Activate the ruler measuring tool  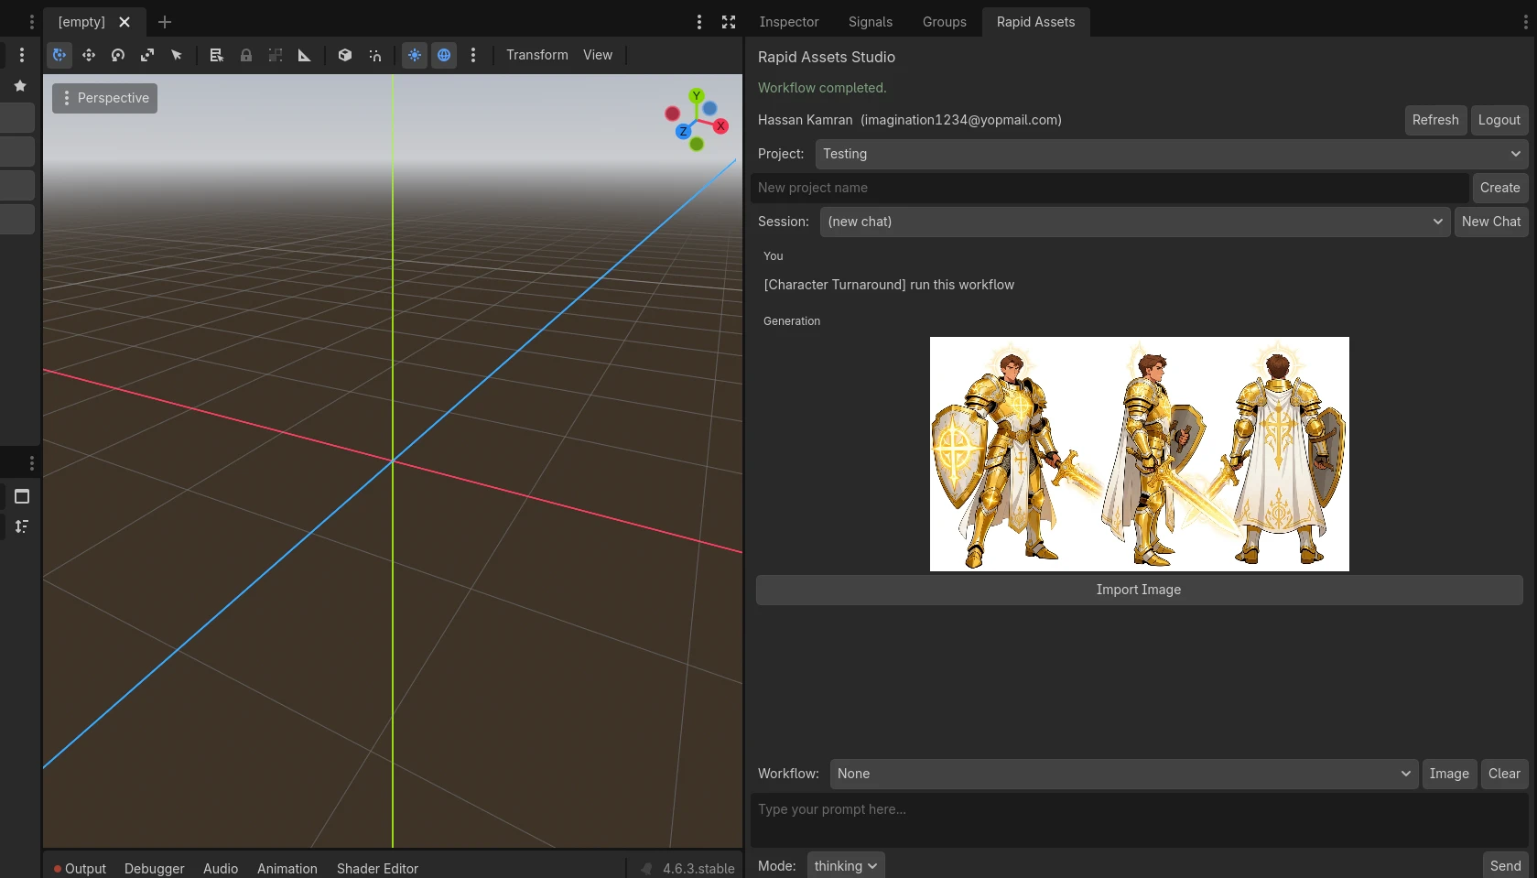pyautogui.click(x=305, y=55)
